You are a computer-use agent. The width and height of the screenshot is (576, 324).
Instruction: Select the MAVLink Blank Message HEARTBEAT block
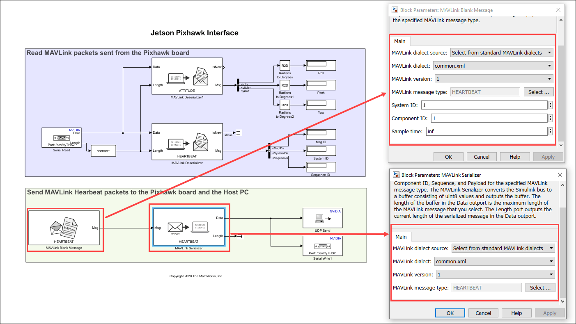tap(64, 228)
